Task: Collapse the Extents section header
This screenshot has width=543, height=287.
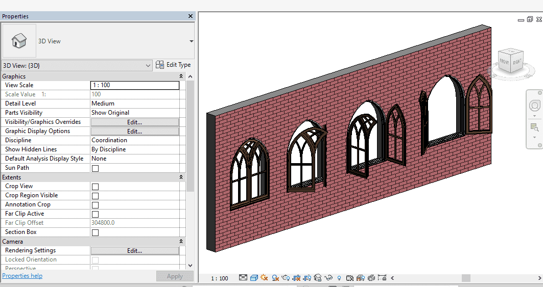Action: 181,177
